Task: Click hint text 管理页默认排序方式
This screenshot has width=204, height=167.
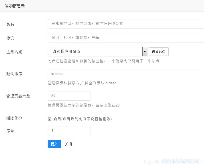Action: [66, 83]
